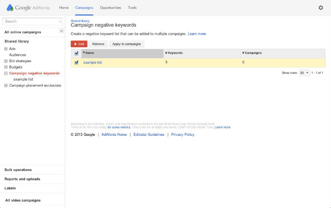Open the AdWords Home footer link
The width and height of the screenshot is (331, 208).
click(x=114, y=134)
